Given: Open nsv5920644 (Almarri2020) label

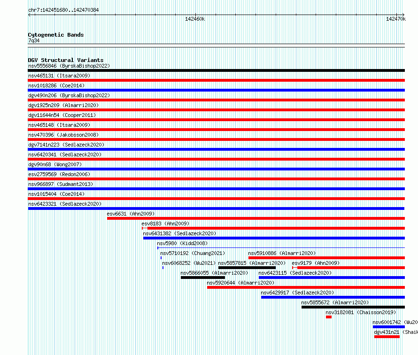Looking at the screenshot, I should pos(240,283).
